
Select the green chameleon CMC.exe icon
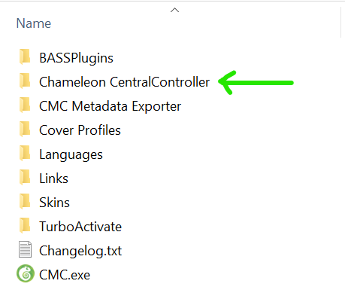26,273
